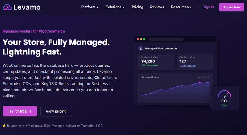Image resolution: width=247 pixels, height=135 pixels.
Task: Click the Levamo brand name
Action: click(27, 7)
